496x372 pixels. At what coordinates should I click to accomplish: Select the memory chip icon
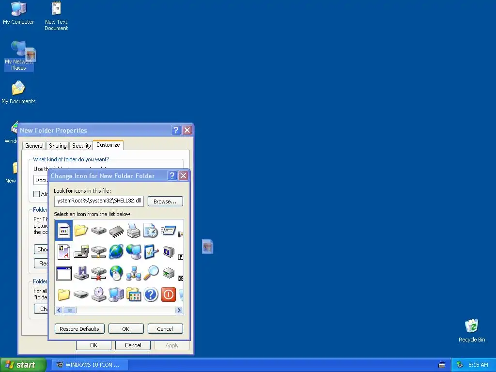coord(116,231)
